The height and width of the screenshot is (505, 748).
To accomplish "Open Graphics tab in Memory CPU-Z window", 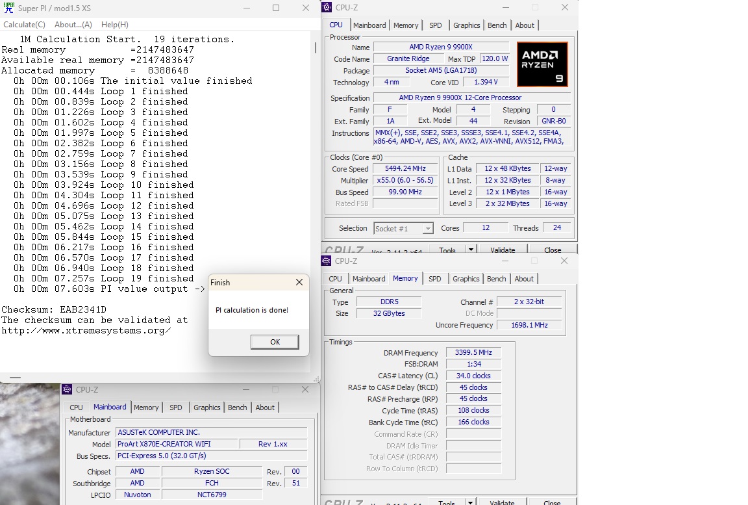I will pos(466,279).
